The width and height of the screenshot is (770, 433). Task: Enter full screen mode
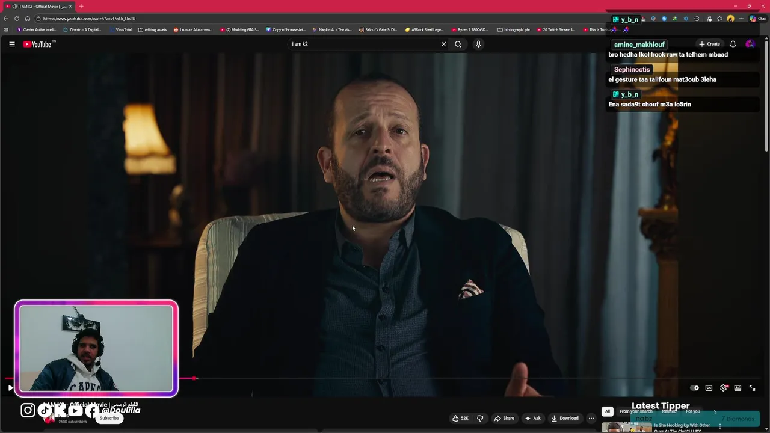(x=752, y=388)
